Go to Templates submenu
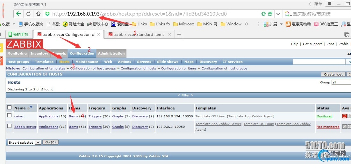The height and width of the screenshot is (164, 351). pos(44,62)
